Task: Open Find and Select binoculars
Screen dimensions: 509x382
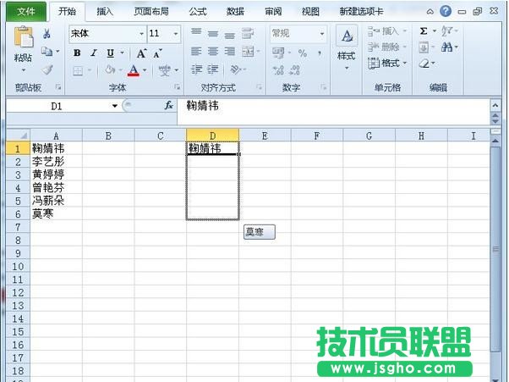Action: [x=447, y=47]
